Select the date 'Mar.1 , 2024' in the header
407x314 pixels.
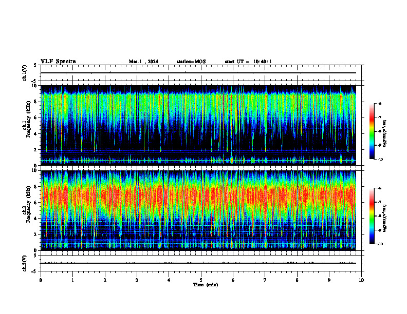(x=143, y=62)
